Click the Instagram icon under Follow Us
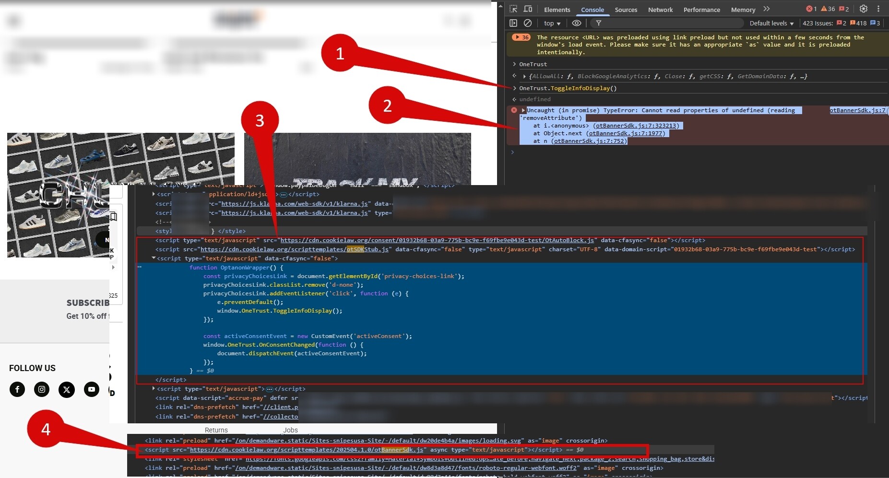 [x=42, y=389]
